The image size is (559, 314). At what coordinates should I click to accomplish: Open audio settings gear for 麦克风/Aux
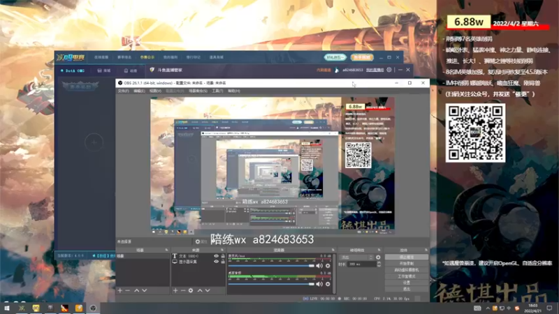(x=328, y=266)
